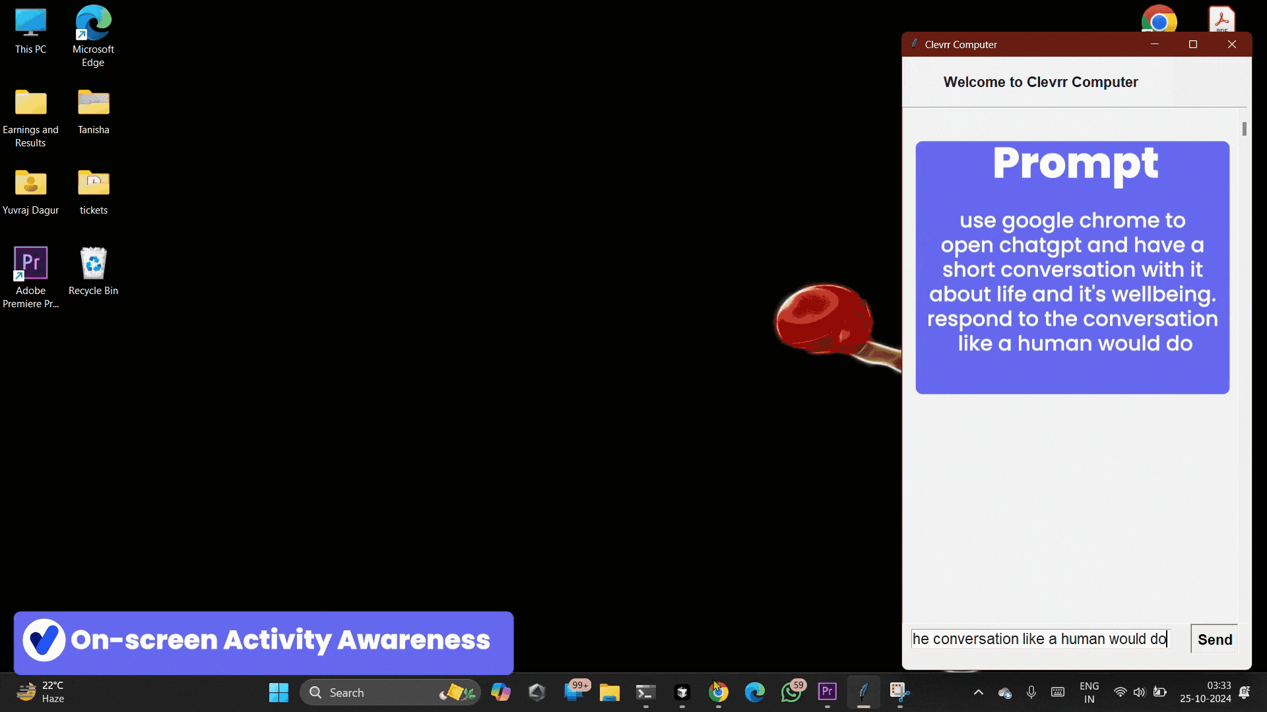Open Microsoft Edge from the taskbar
The height and width of the screenshot is (712, 1267).
coord(754,692)
